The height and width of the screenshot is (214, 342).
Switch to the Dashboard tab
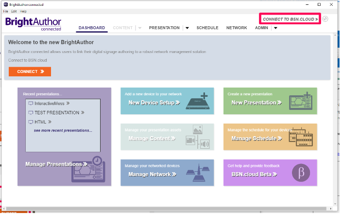[x=92, y=28]
